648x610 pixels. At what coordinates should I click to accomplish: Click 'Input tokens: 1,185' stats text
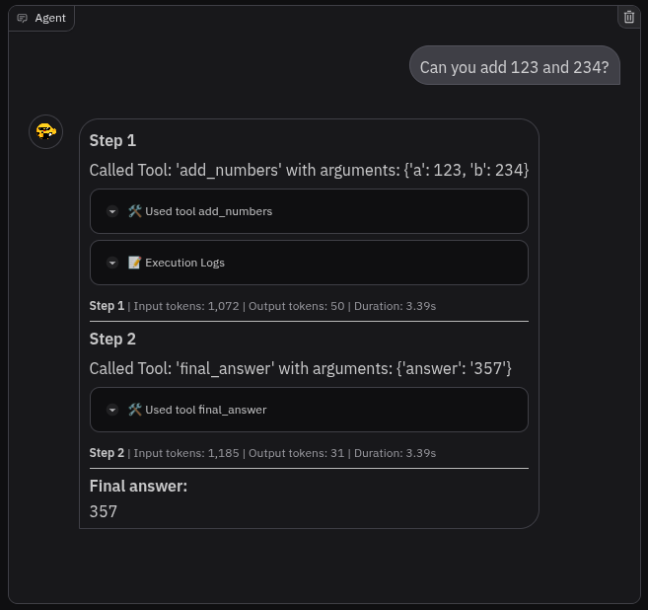(x=186, y=453)
